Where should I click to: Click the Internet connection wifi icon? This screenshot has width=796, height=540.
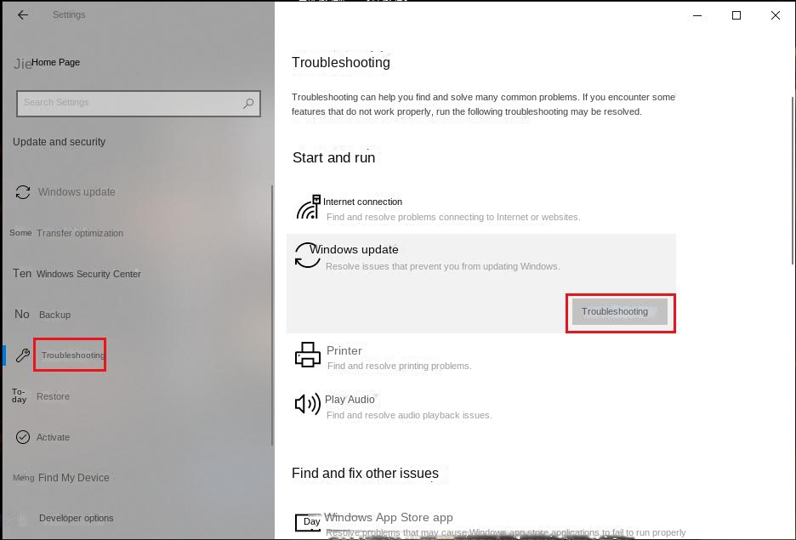(308, 207)
